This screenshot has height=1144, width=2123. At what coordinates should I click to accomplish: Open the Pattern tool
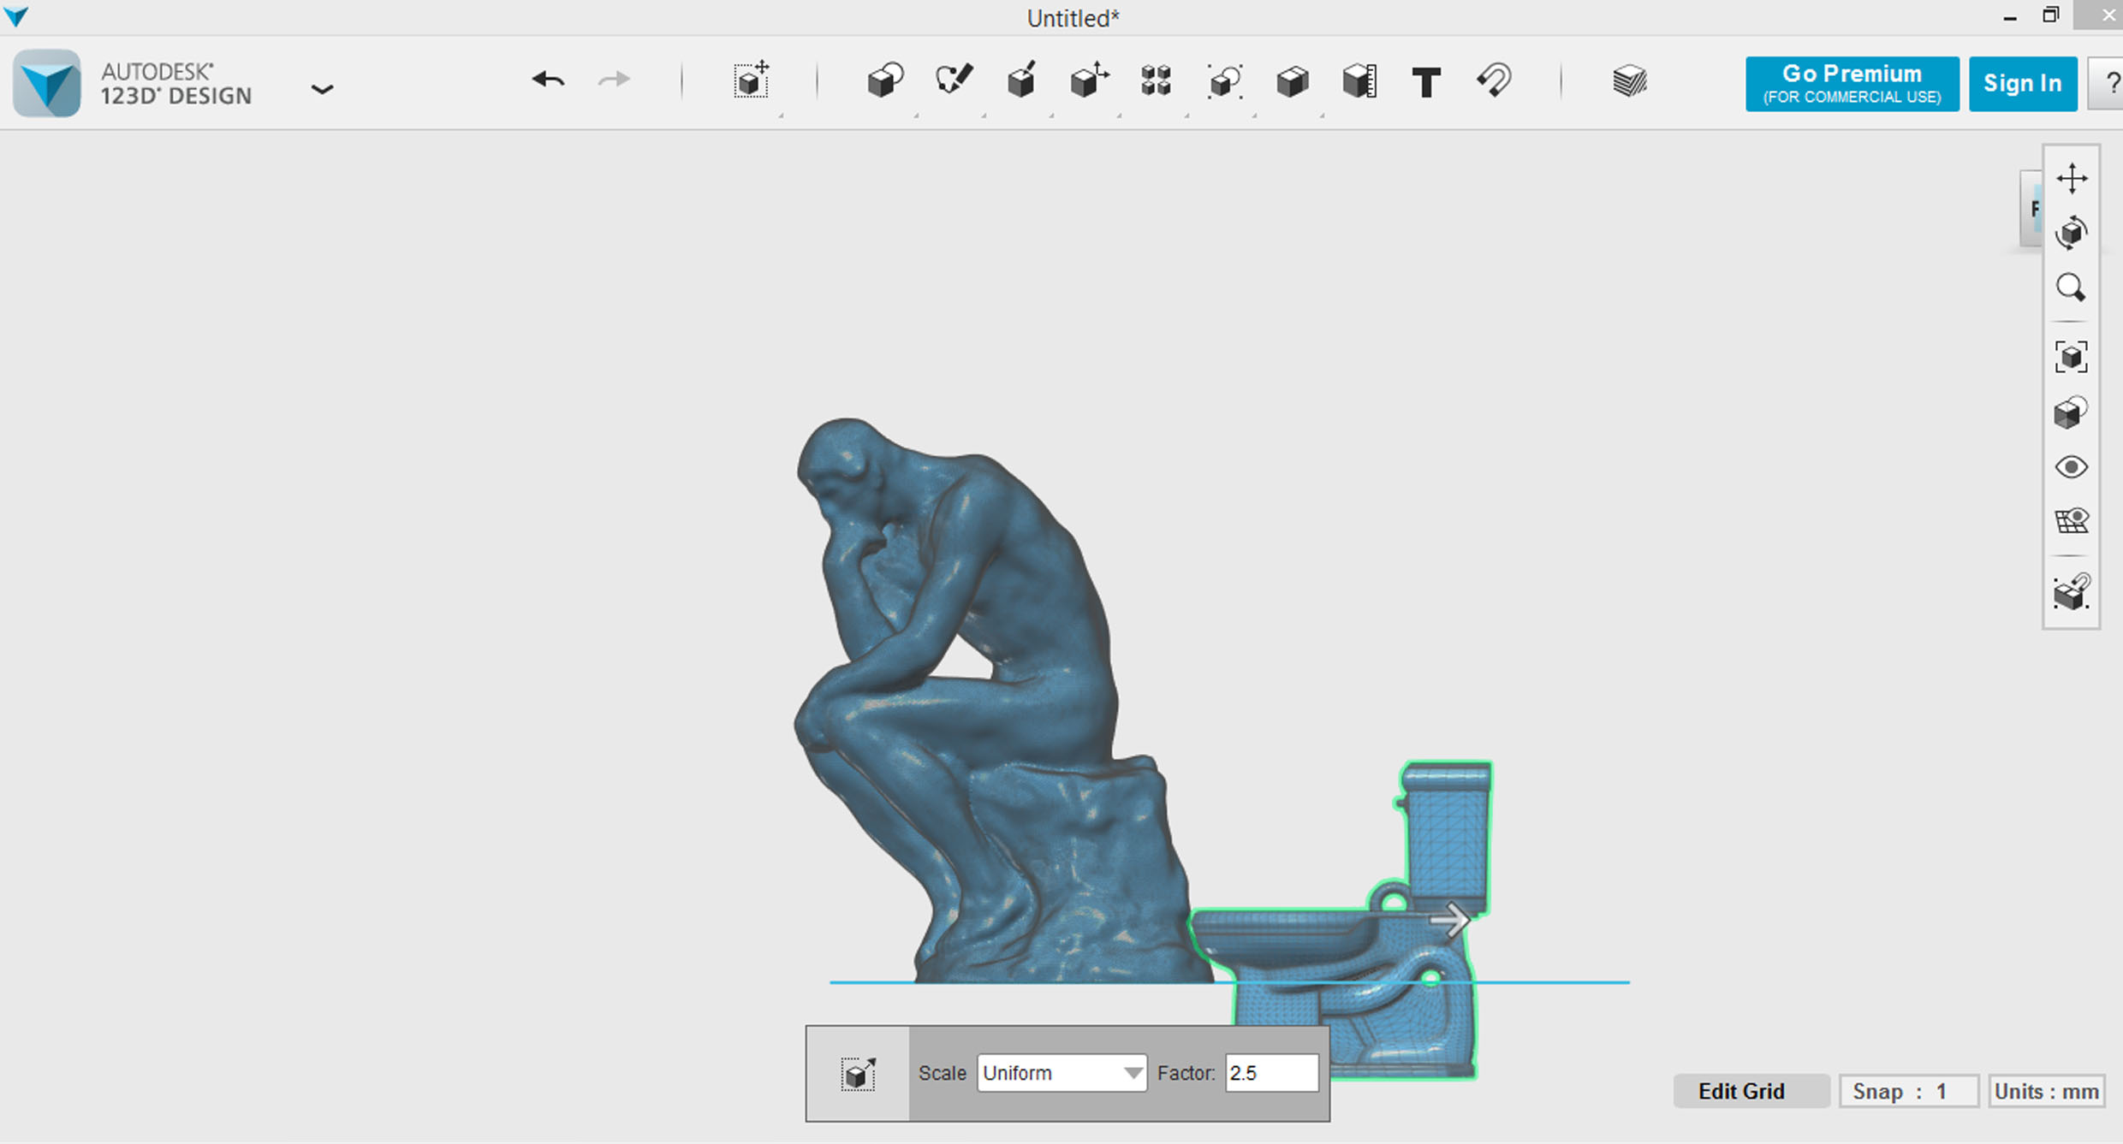(1156, 81)
